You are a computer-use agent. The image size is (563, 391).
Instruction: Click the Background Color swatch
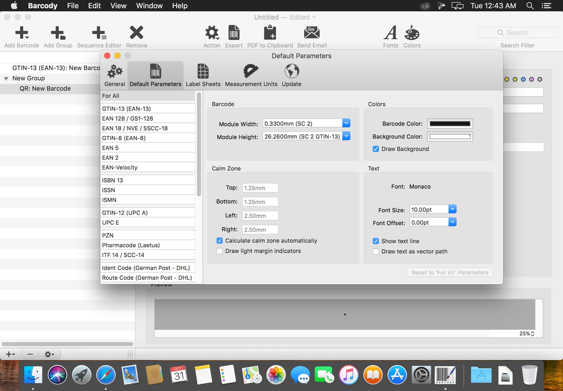coord(450,137)
